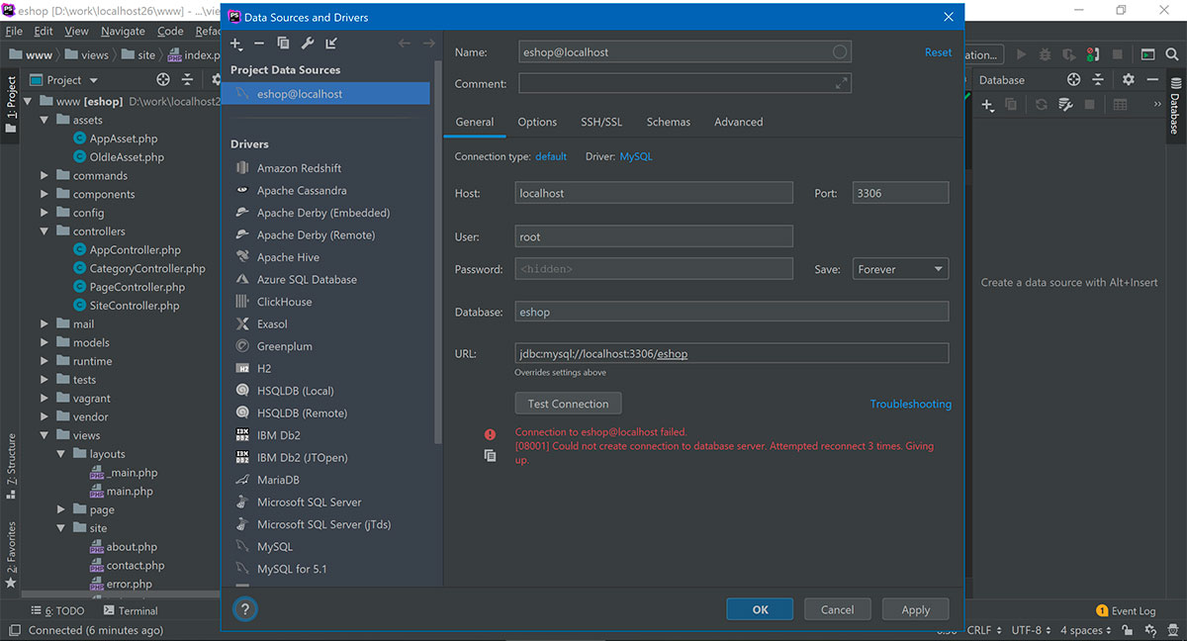
Task: Click the make global import icon
Action: [x=331, y=44]
